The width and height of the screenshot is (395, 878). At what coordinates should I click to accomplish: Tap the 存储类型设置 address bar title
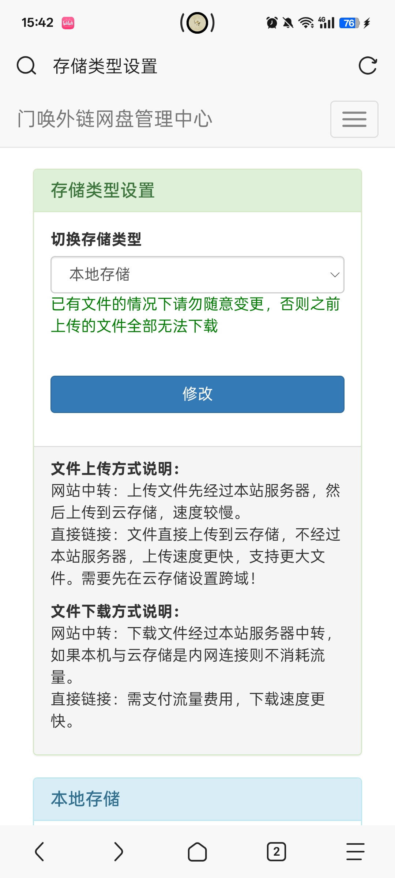pyautogui.click(x=105, y=66)
